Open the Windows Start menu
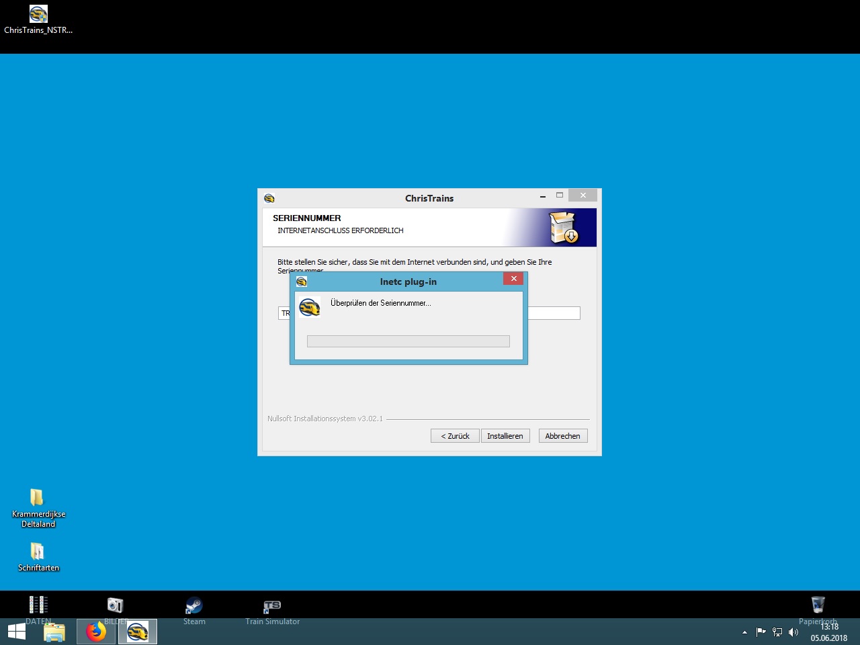Image resolution: width=860 pixels, height=645 pixels. [17, 632]
